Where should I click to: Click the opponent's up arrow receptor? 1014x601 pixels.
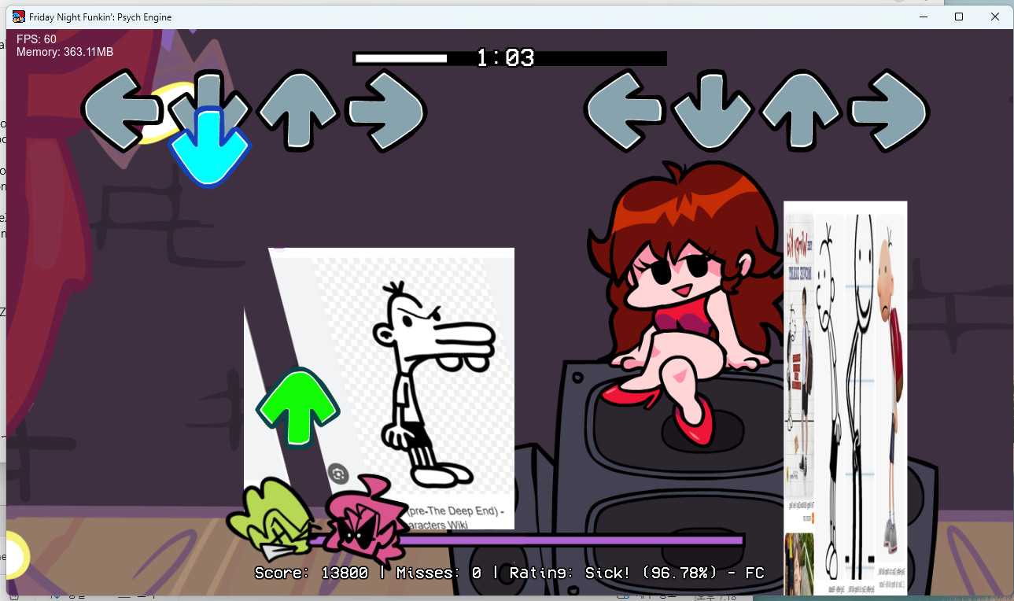298,111
